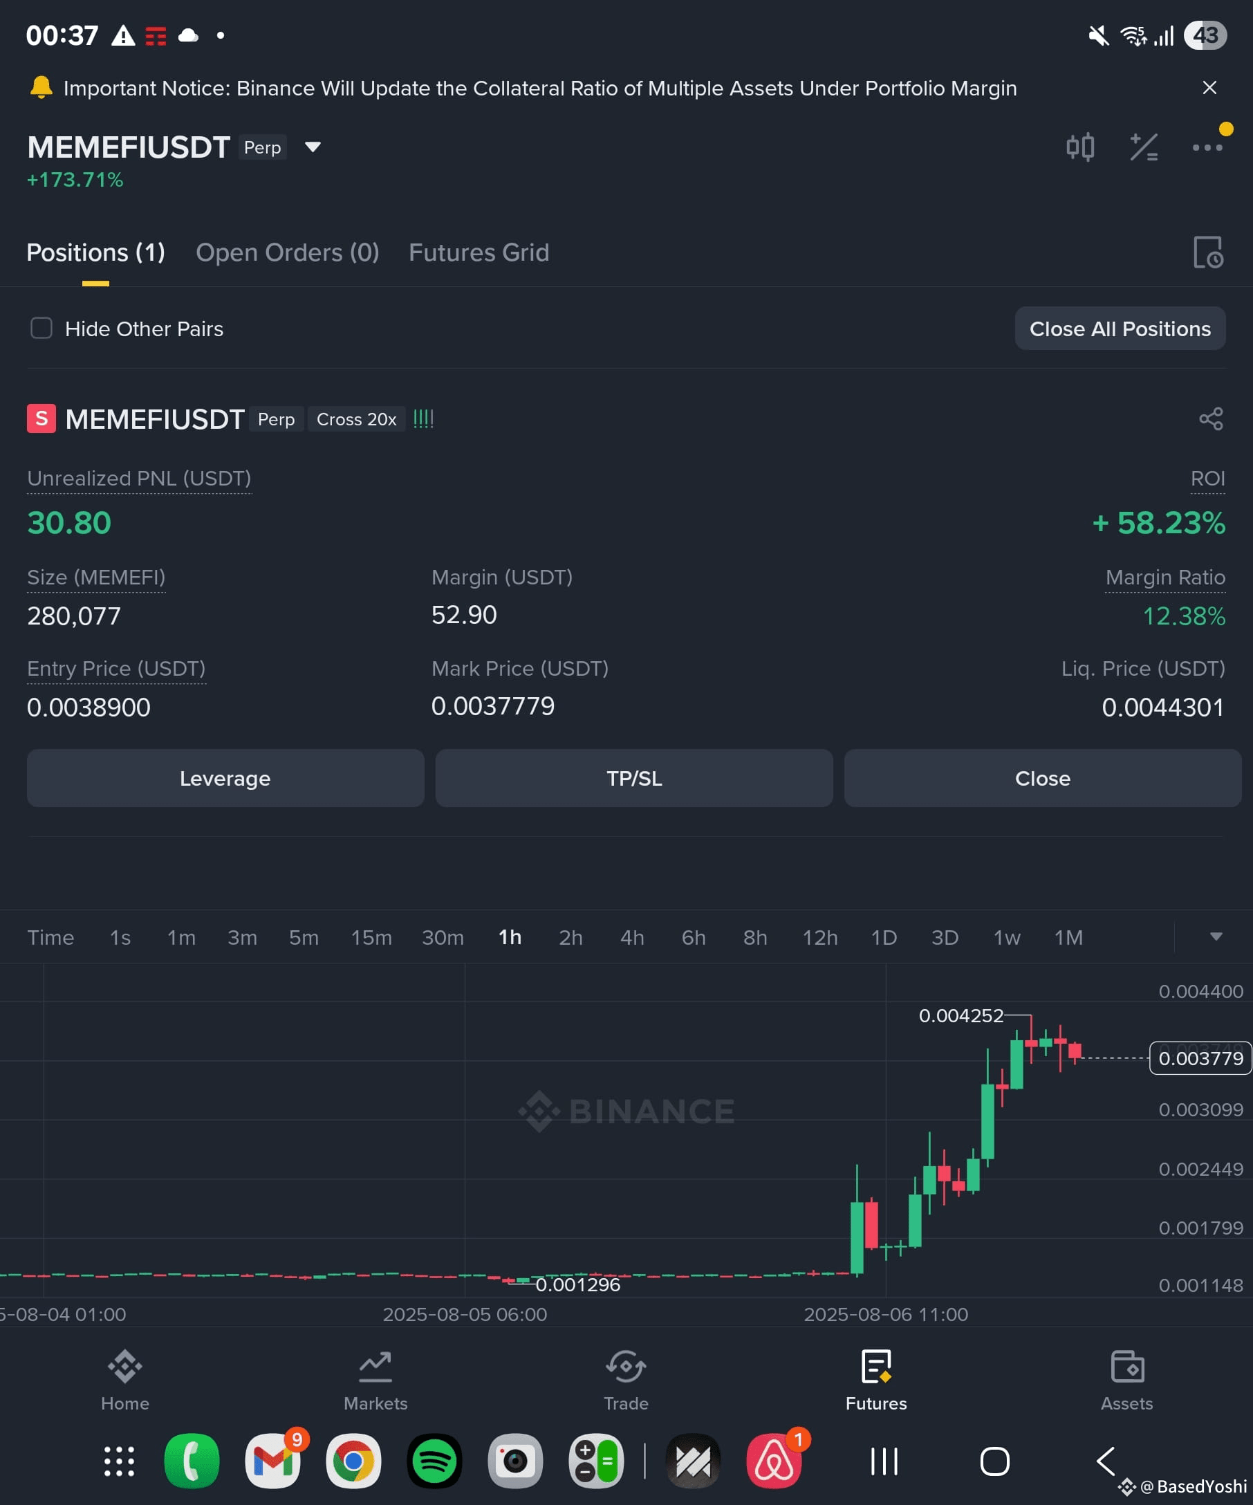This screenshot has width=1253, height=1505.
Task: Tap the yellow notification bell icon
Action: (41, 87)
